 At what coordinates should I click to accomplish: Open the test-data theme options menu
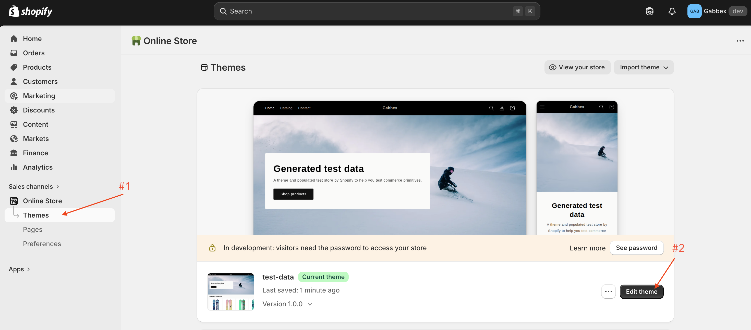click(609, 291)
